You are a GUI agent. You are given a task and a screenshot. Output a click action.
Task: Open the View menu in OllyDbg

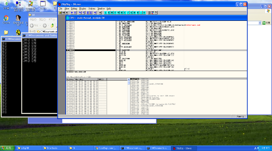66,9
